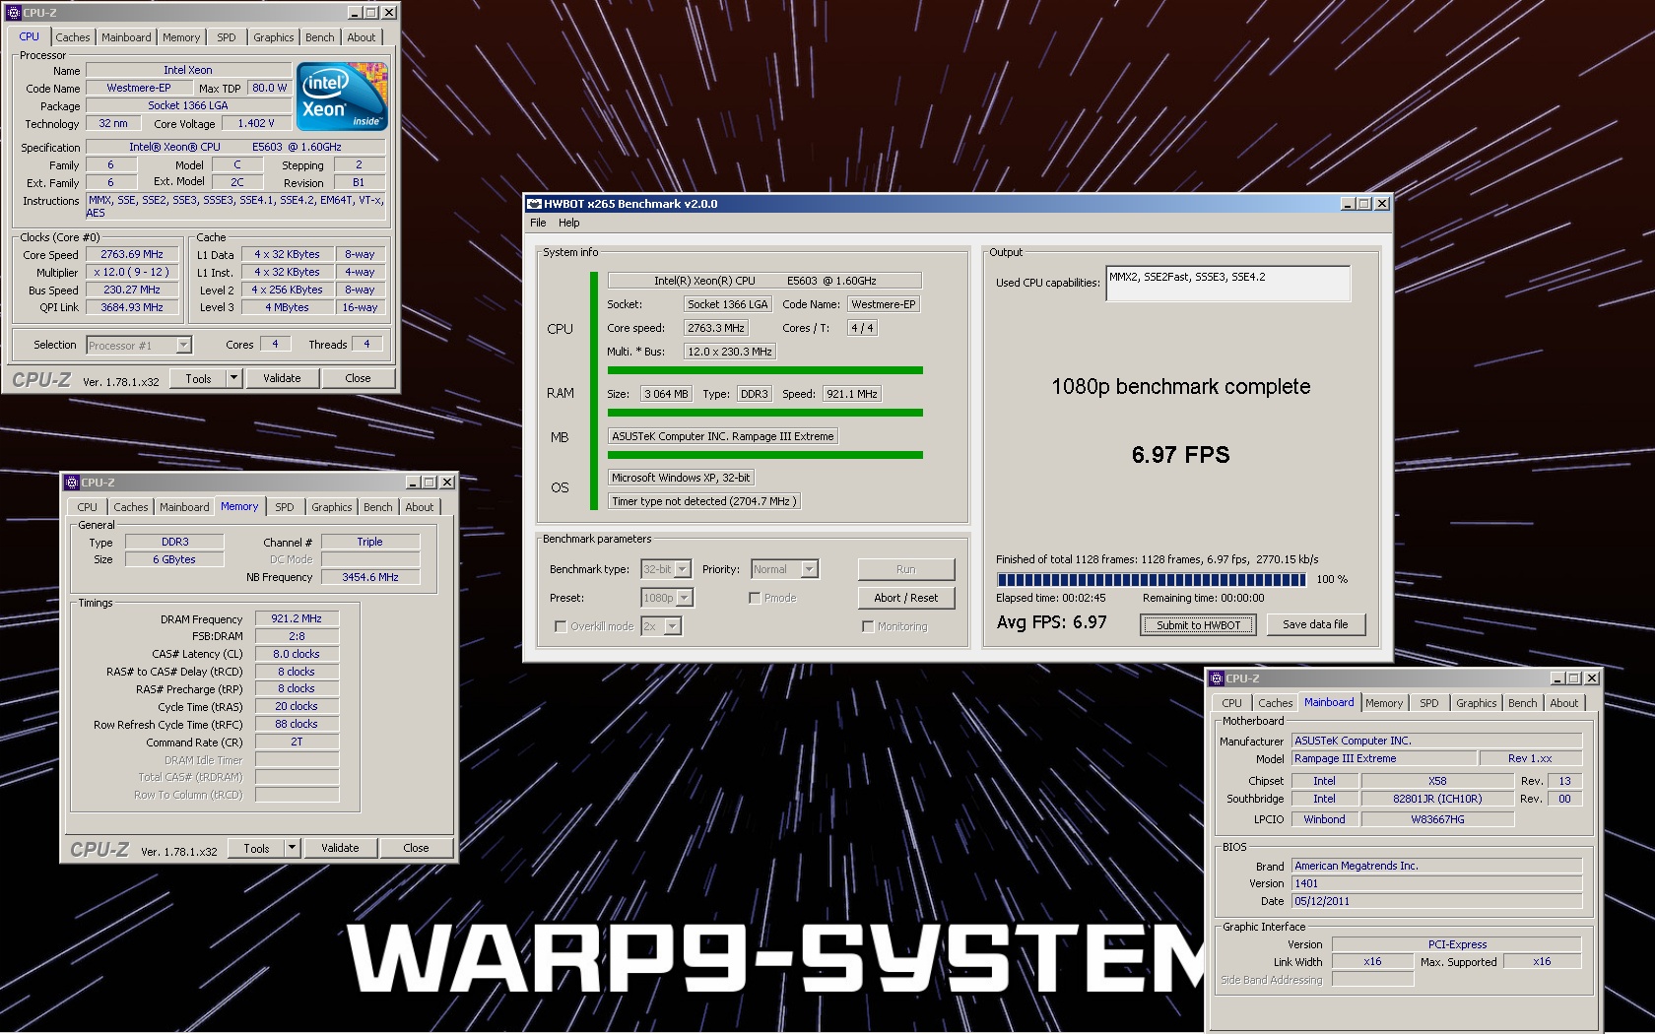Open the Priority Normal dropdown
The image size is (1655, 1034).
(x=809, y=569)
